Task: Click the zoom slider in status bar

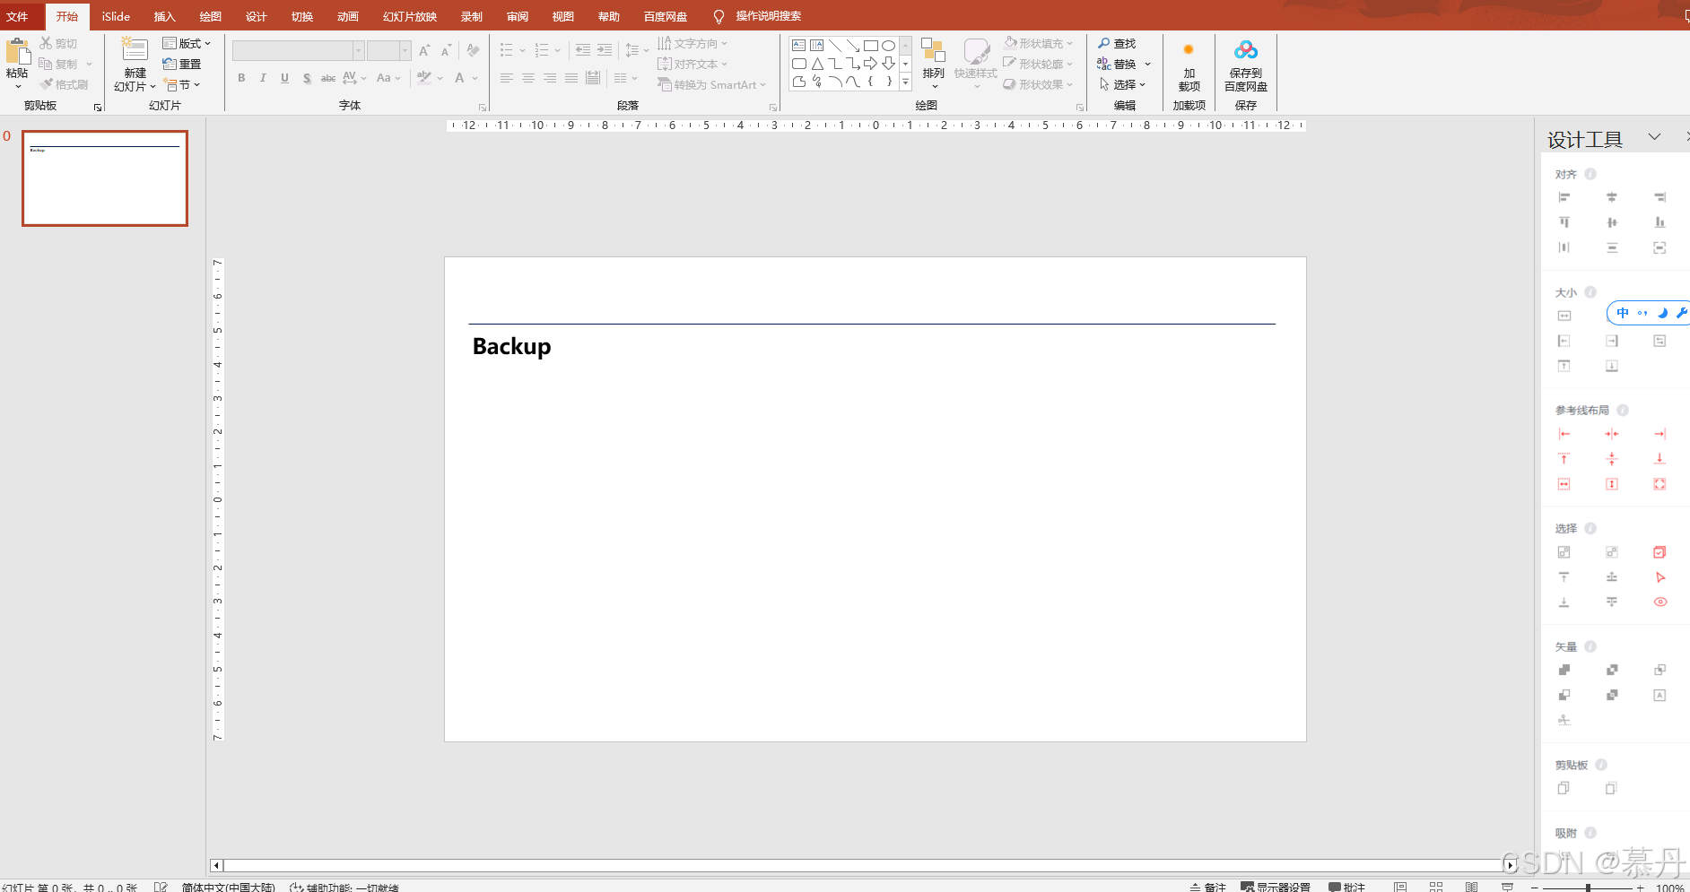Action: coord(1588,887)
